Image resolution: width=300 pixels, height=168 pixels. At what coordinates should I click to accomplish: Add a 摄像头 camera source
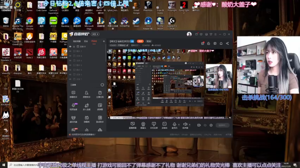tap(143, 125)
